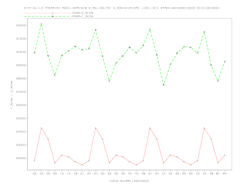245x189 pixels.
Task: Click the 28000 y-axis tick label
Action: click(x=20, y=78)
